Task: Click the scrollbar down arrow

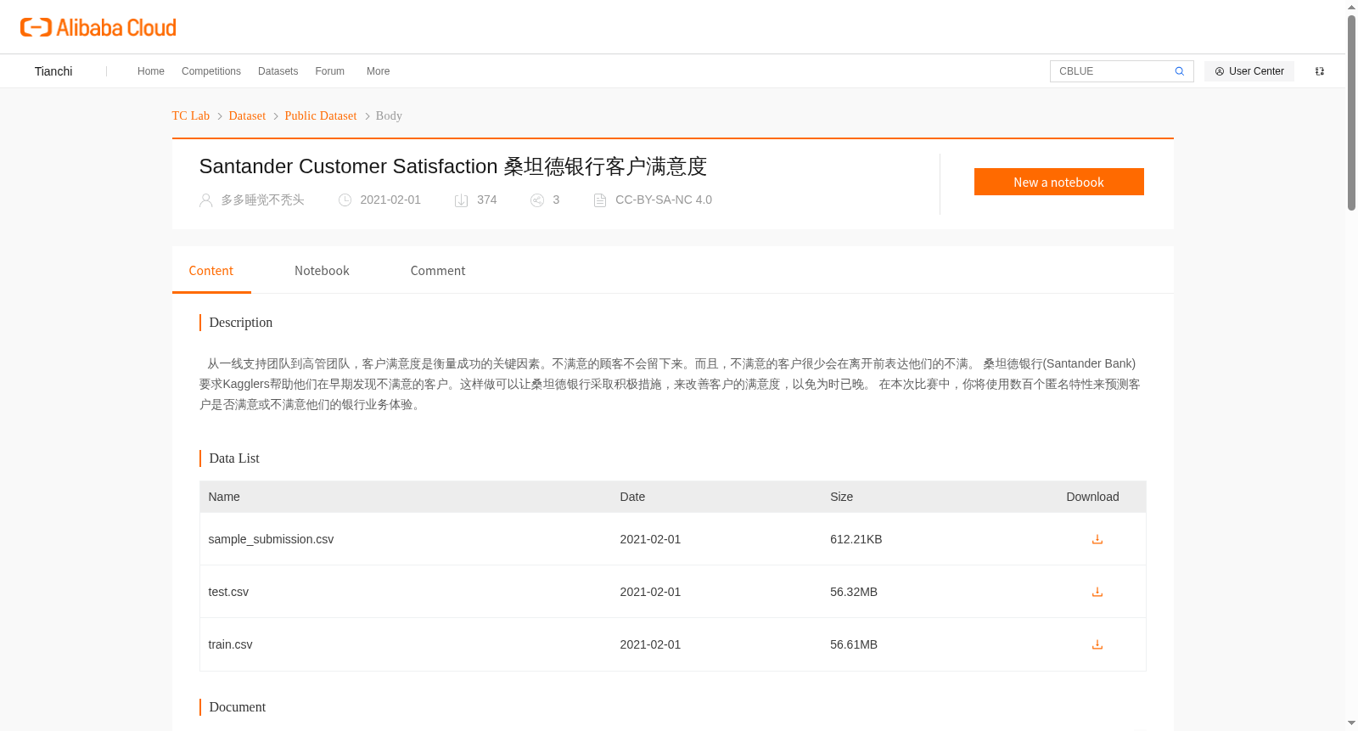Action: tap(1351, 723)
